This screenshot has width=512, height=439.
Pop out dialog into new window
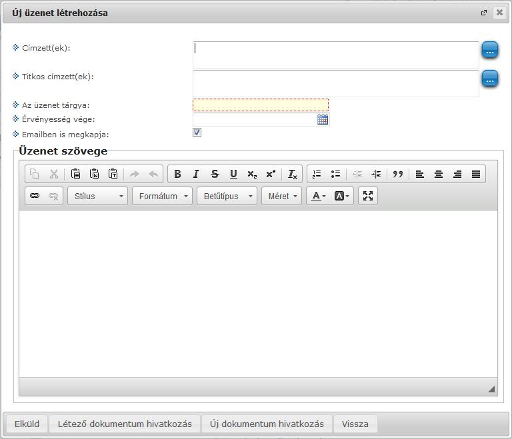click(x=484, y=13)
